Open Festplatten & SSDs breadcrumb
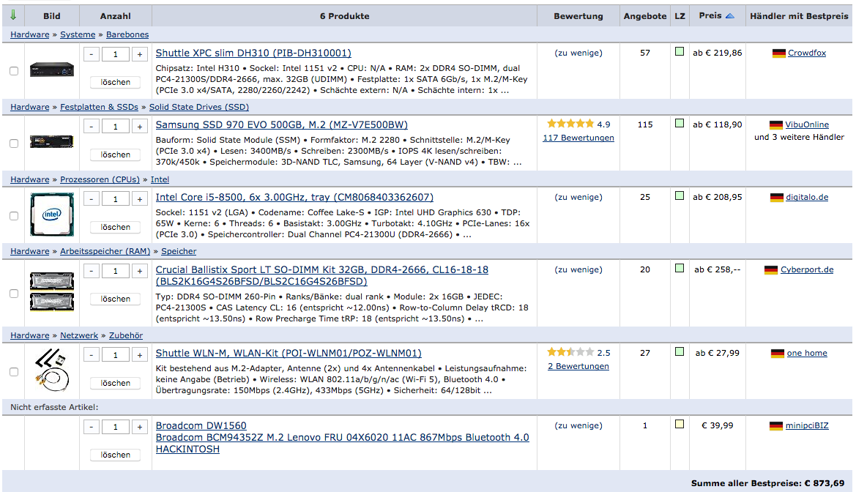The width and height of the screenshot is (856, 492). point(99,107)
